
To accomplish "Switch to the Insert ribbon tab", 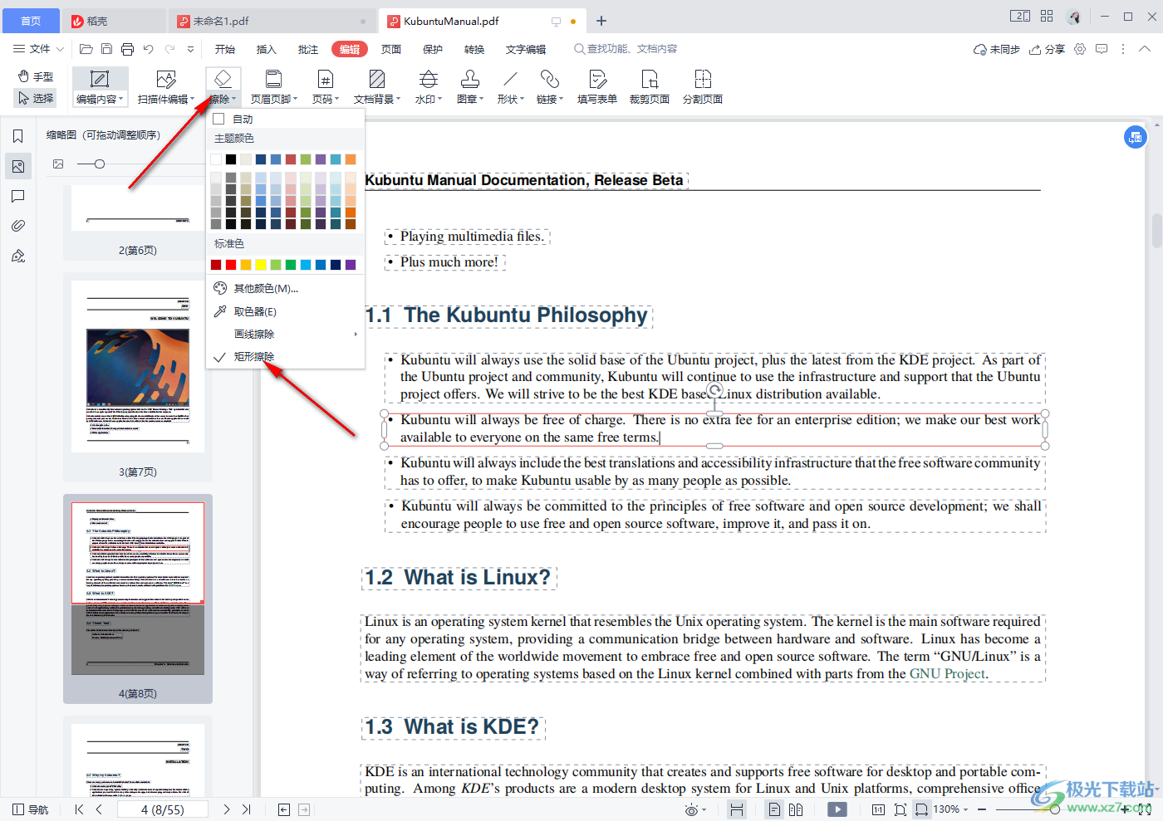I will pos(267,50).
